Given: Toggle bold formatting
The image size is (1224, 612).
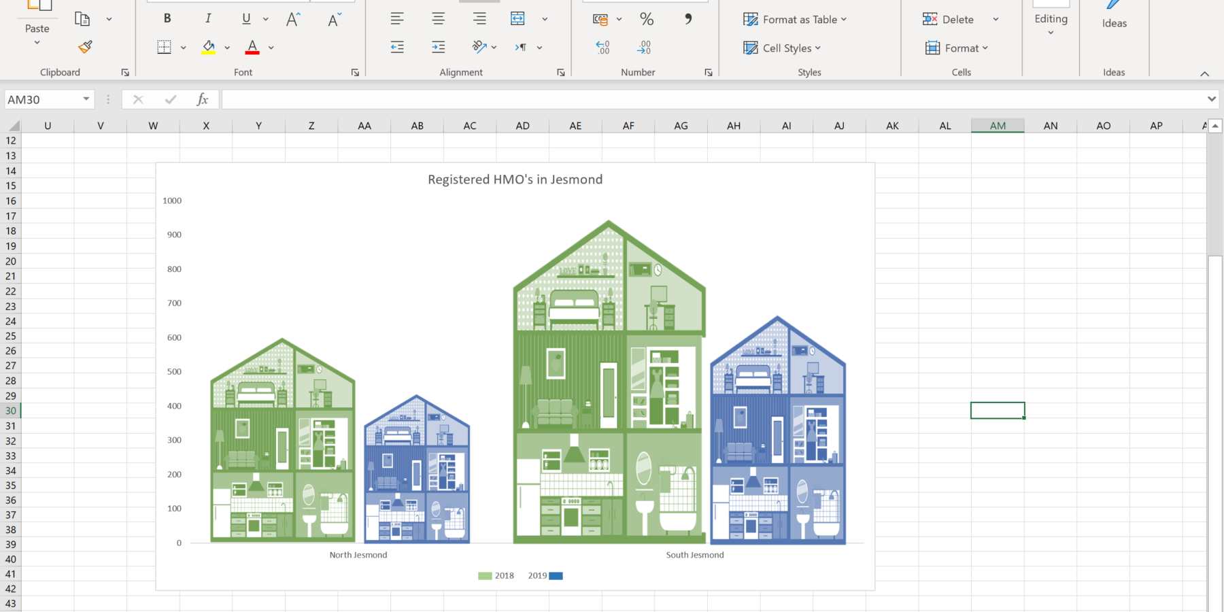Looking at the screenshot, I should click(167, 19).
